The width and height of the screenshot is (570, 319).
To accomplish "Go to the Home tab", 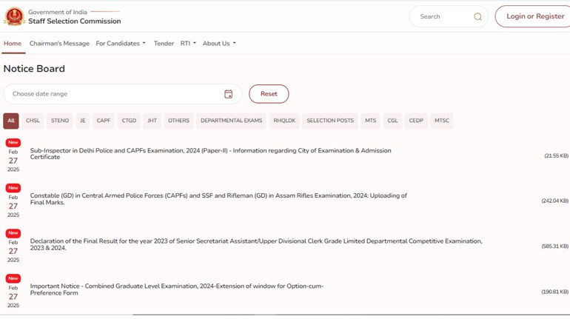I will pyautogui.click(x=13, y=44).
